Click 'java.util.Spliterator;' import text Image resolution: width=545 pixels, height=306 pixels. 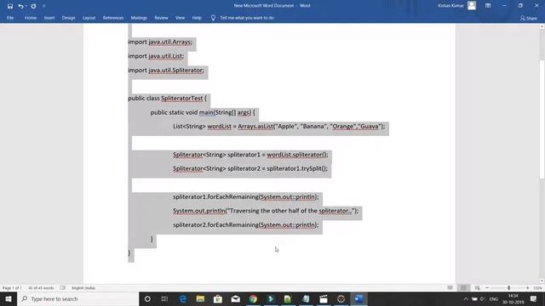click(x=176, y=70)
